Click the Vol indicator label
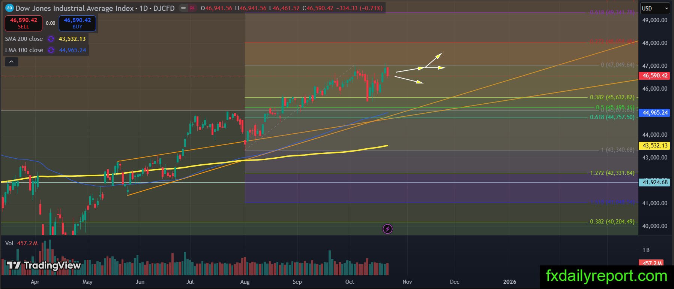674x289 pixels. (x=9, y=243)
